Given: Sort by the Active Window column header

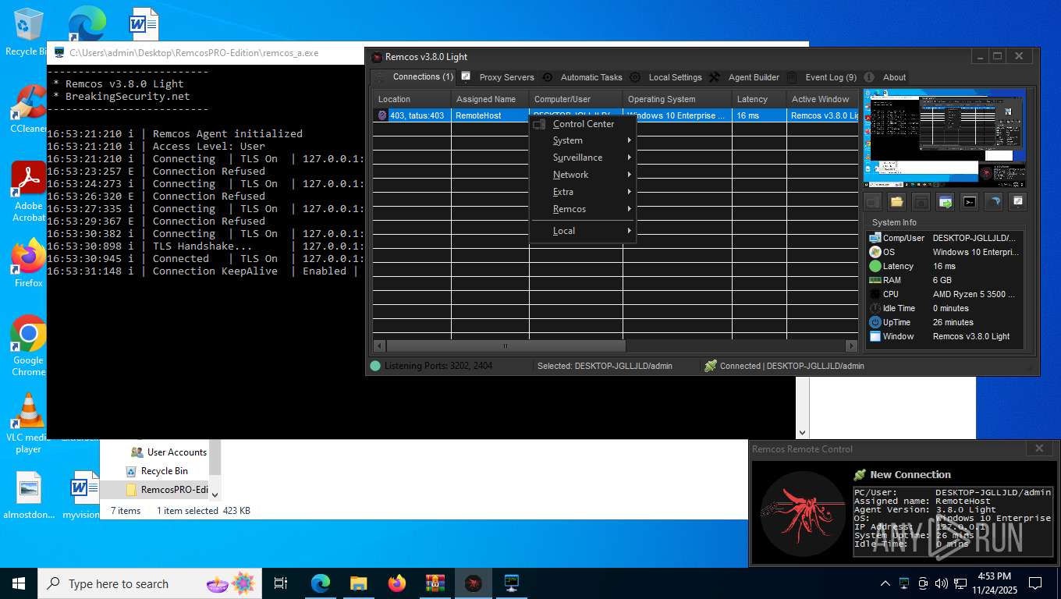Looking at the screenshot, I should click(822, 99).
